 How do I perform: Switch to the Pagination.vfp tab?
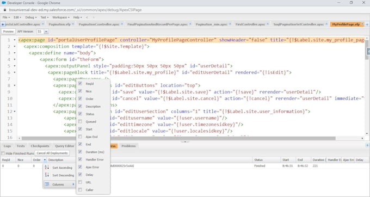pos(59,24)
